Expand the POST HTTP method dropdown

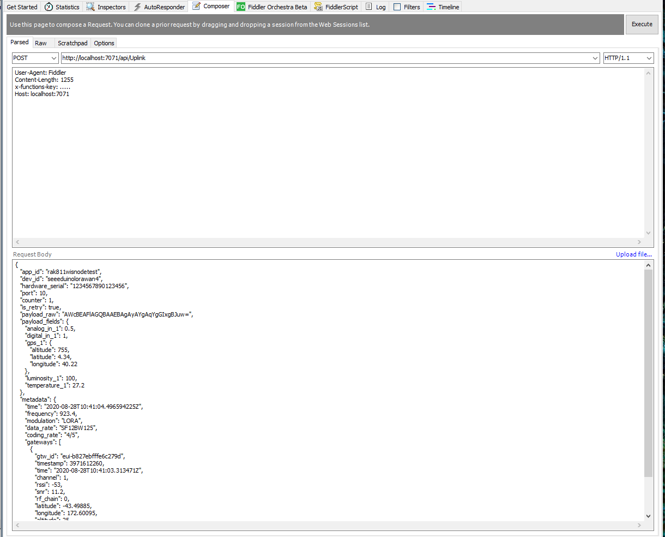(53, 58)
